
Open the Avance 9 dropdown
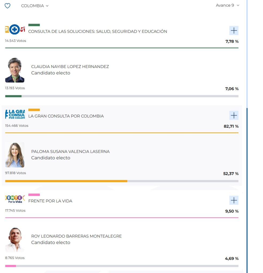pyautogui.click(x=227, y=5)
